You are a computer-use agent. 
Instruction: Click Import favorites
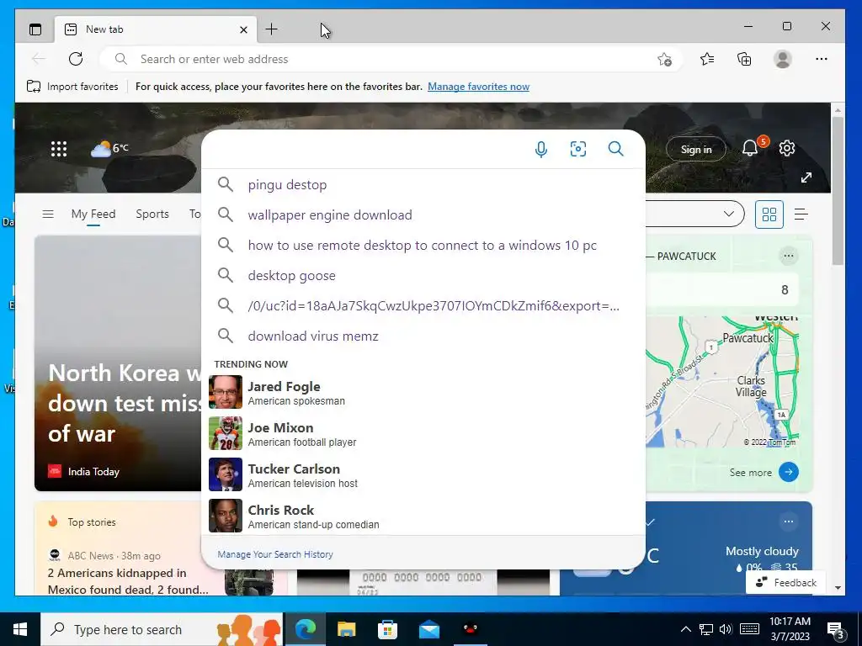click(72, 87)
